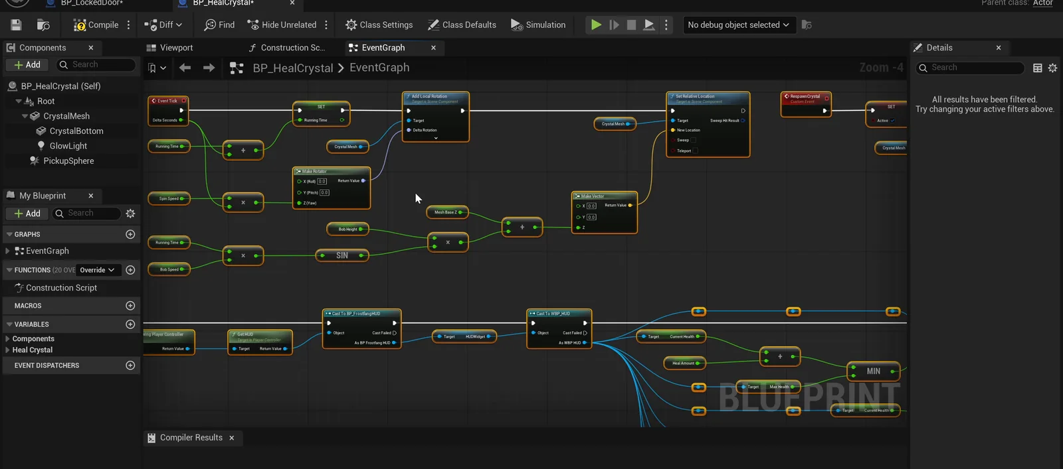1063x469 pixels.
Task: Open the graph bookmarks dropdown
Action: coord(157,68)
